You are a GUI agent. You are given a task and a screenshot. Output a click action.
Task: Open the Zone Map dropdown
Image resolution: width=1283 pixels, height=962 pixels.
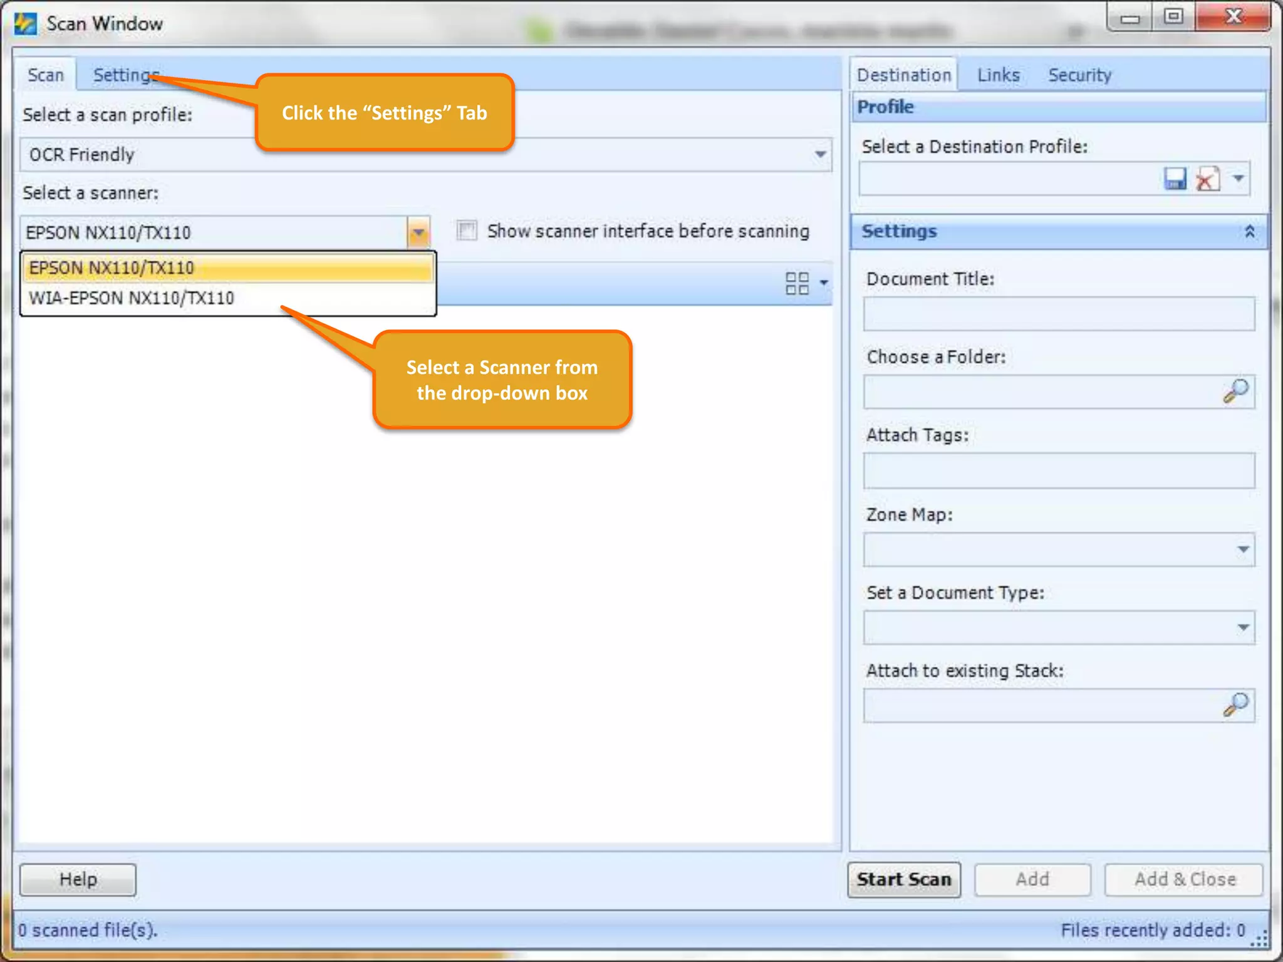click(1243, 550)
